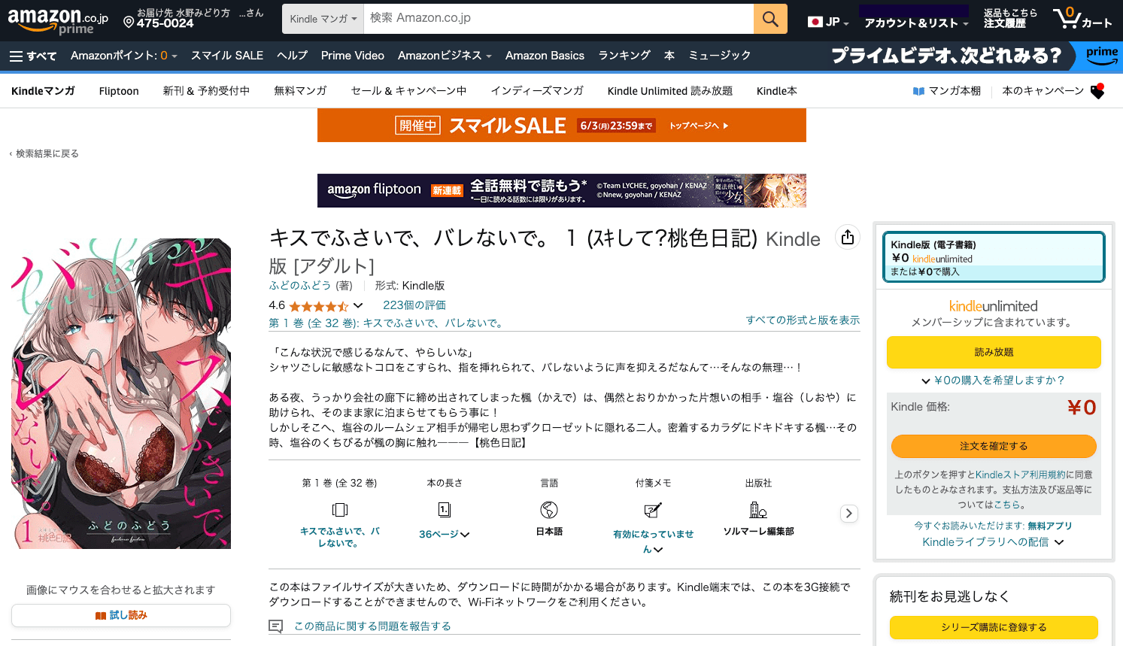Image resolution: width=1123 pixels, height=646 pixels.
Task: Click the orange search magnifier button
Action: (x=770, y=19)
